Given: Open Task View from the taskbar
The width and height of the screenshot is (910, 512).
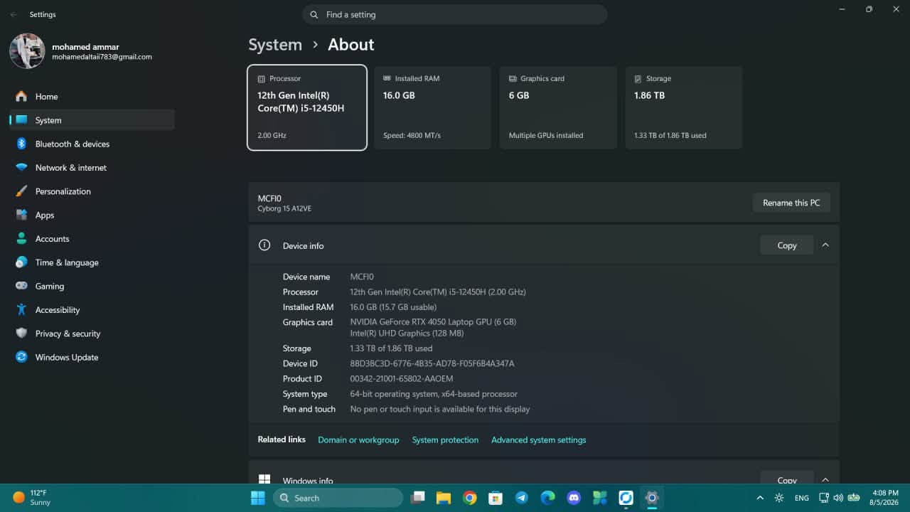Looking at the screenshot, I should point(417,498).
